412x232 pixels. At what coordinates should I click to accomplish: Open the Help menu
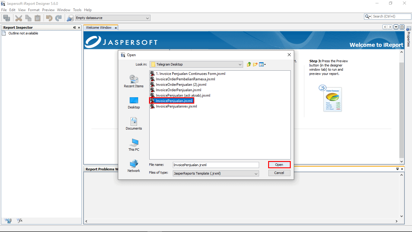click(88, 10)
